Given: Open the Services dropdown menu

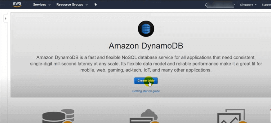Looking at the screenshot, I should point(42,5).
